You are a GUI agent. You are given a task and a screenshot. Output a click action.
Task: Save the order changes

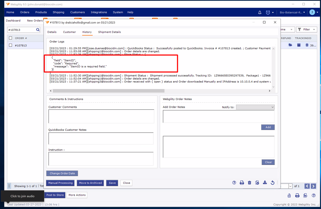[112, 183]
